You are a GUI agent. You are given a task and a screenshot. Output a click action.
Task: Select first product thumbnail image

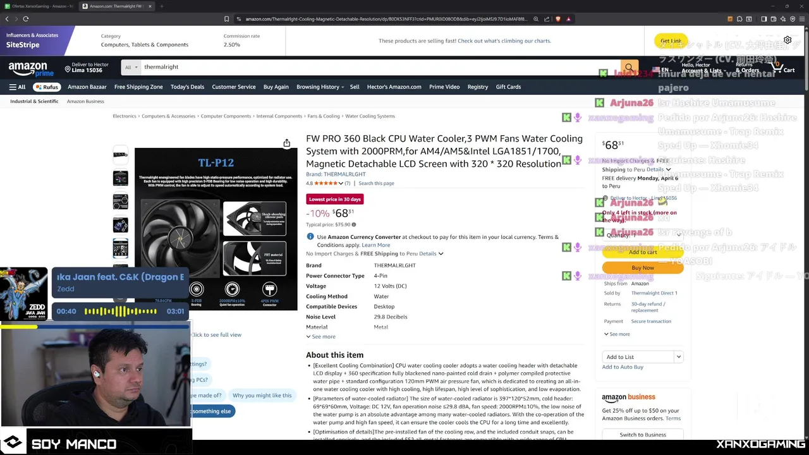tap(120, 154)
